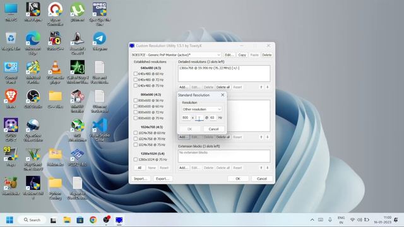Open the volume control in the system tray
The height and width of the screenshot is (227, 404).
click(359, 220)
